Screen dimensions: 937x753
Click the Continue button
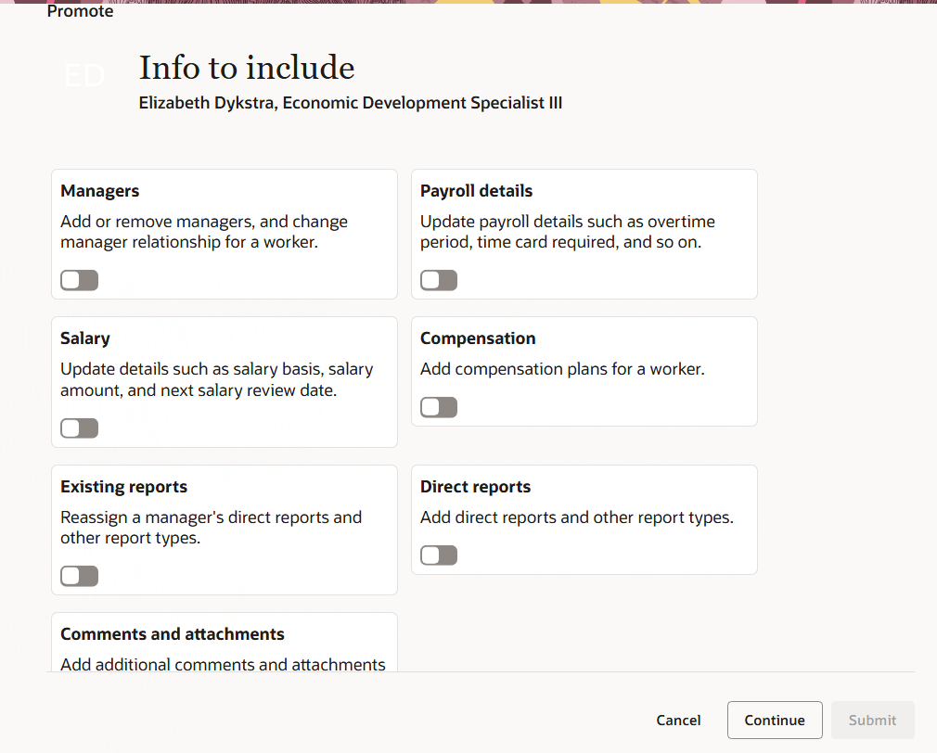pos(775,720)
